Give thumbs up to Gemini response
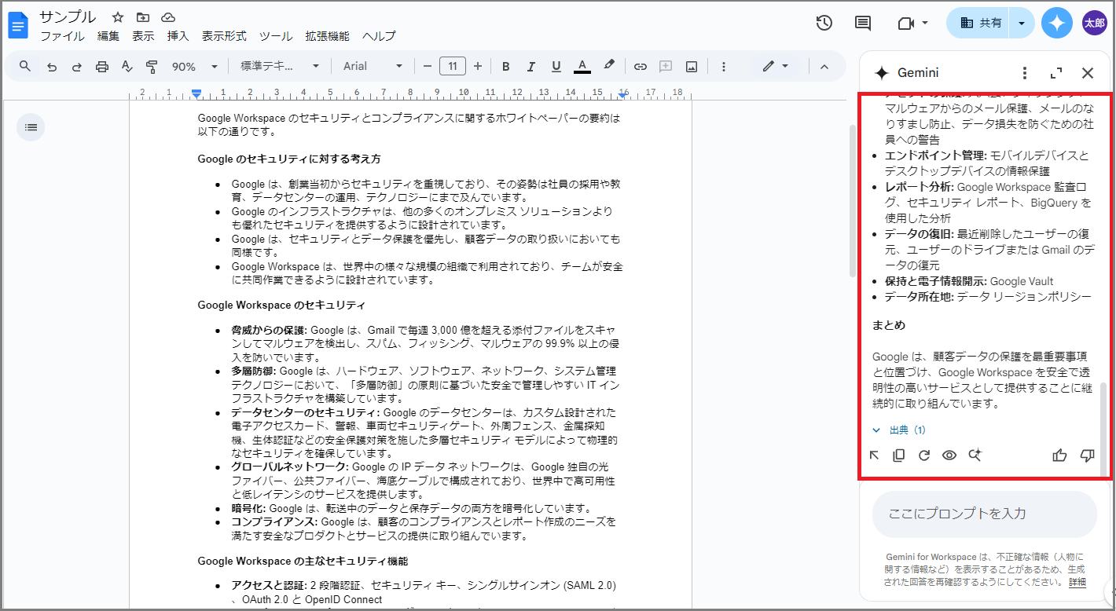 pos(1059,455)
